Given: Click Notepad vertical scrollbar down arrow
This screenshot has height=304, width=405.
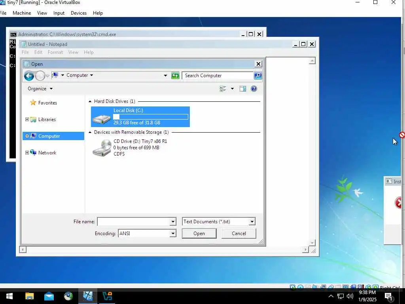Looking at the screenshot, I should pyautogui.click(x=312, y=243).
